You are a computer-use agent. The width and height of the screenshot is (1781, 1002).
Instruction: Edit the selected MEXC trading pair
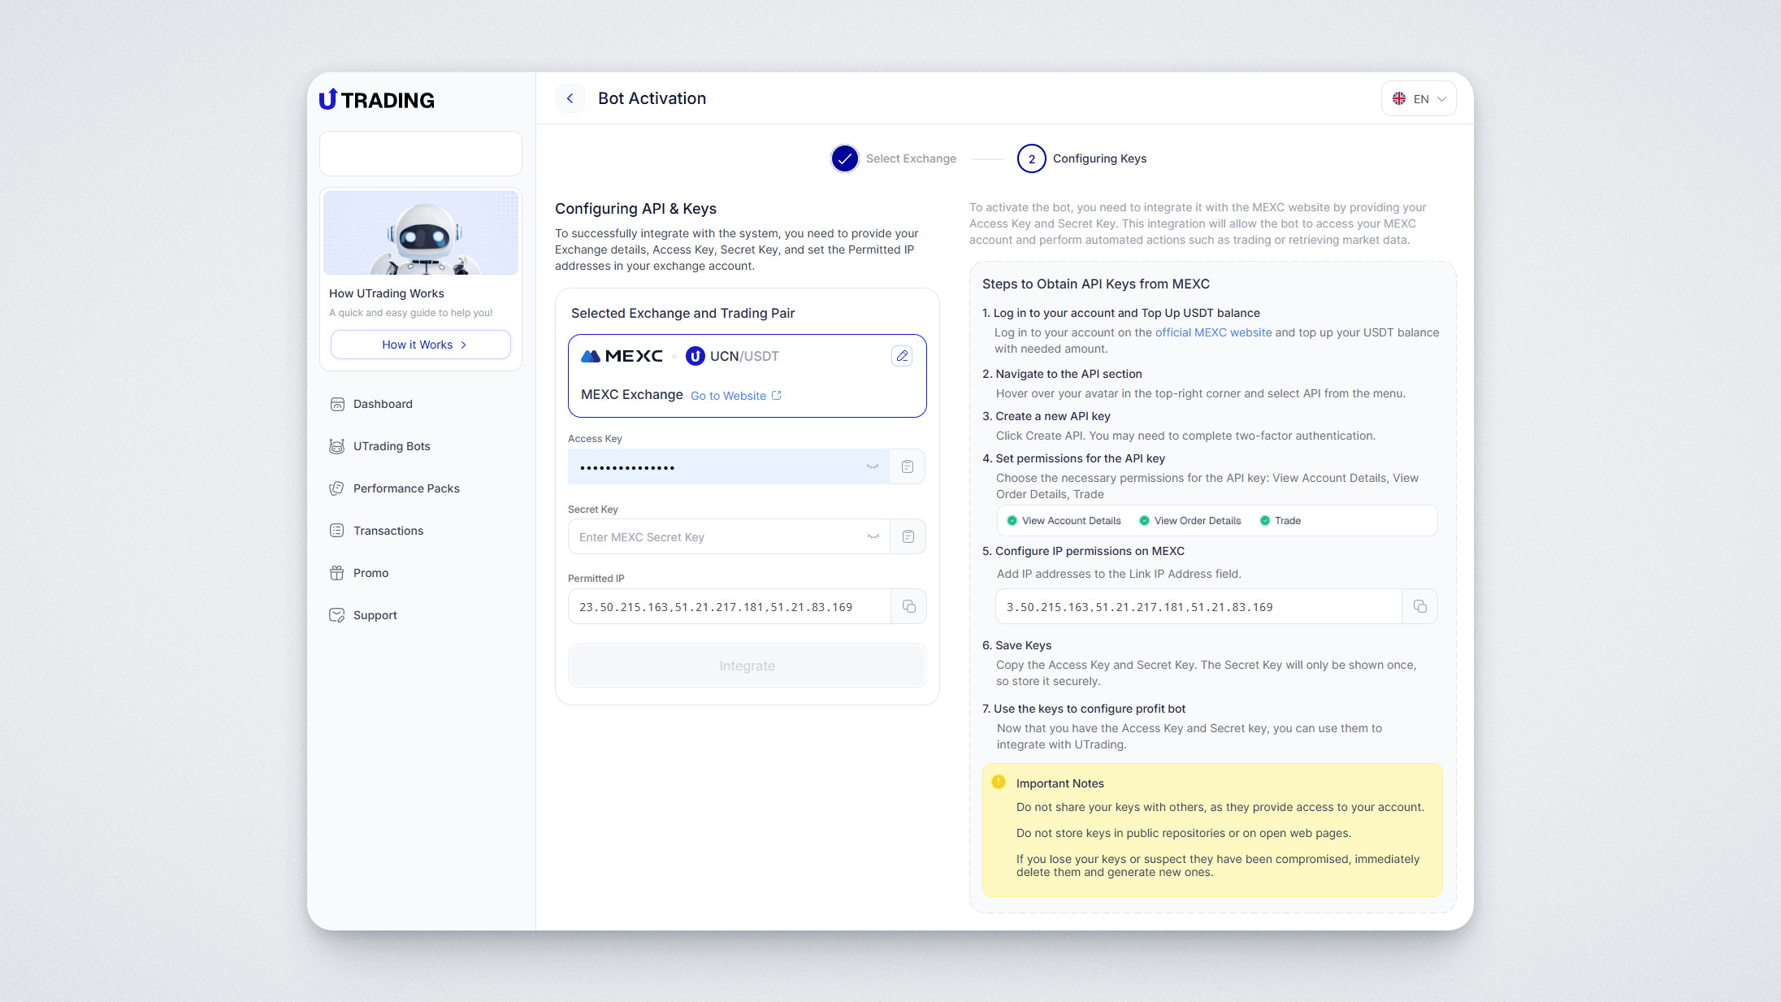(x=902, y=356)
